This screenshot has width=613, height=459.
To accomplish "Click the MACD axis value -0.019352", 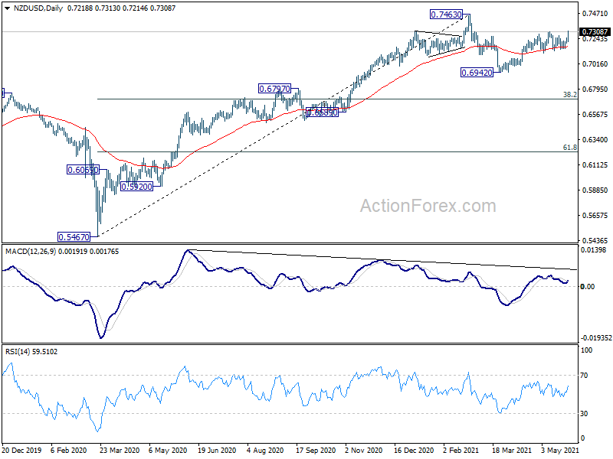I will (596, 338).
